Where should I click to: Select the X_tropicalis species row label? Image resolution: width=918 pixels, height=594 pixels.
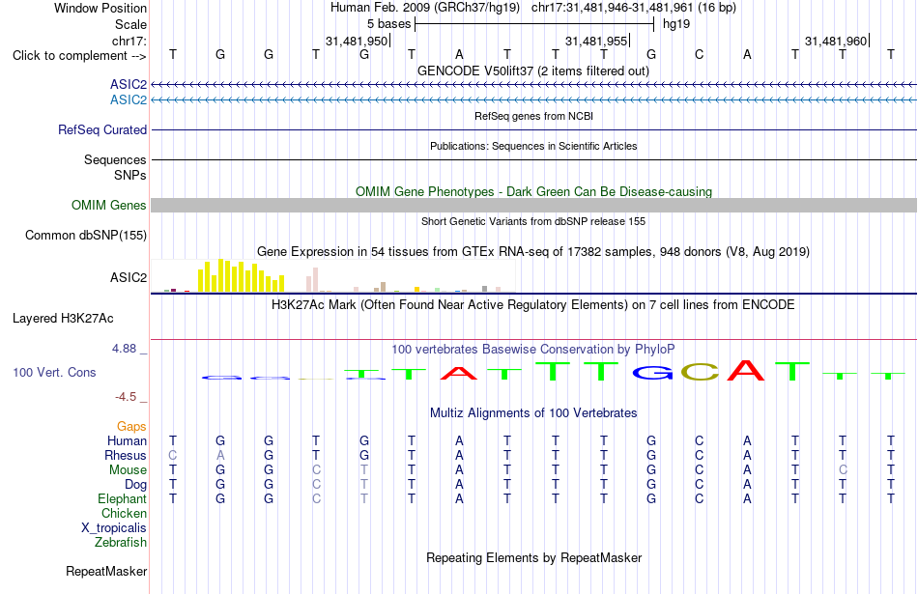[114, 528]
